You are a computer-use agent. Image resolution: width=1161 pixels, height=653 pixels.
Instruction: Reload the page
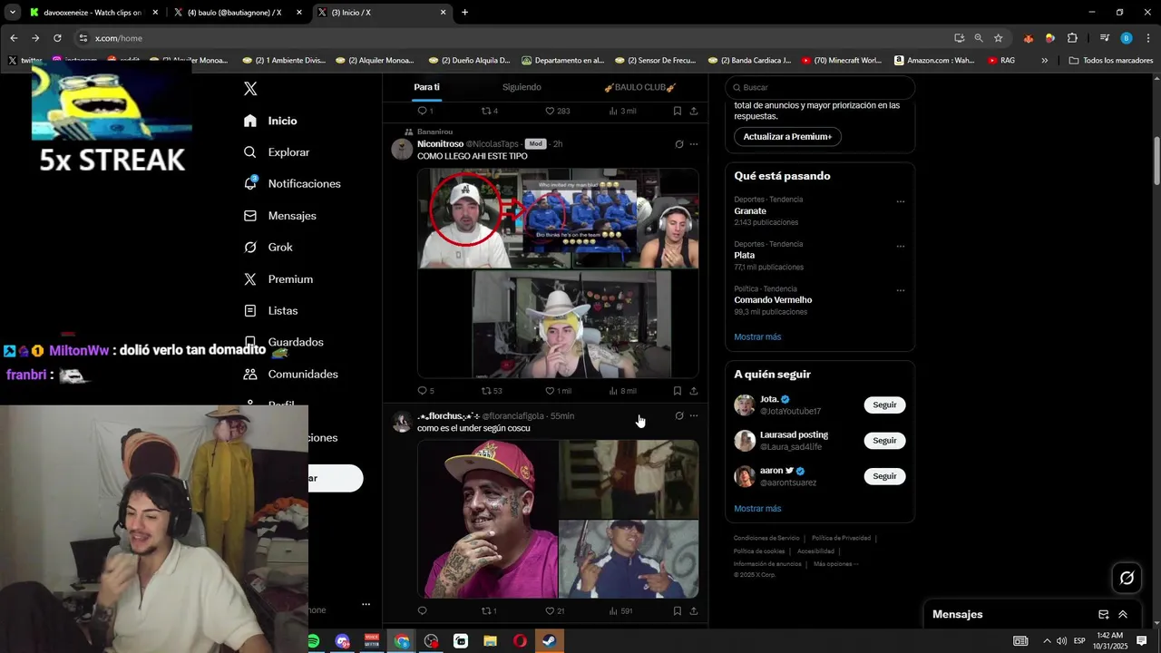pyautogui.click(x=57, y=38)
